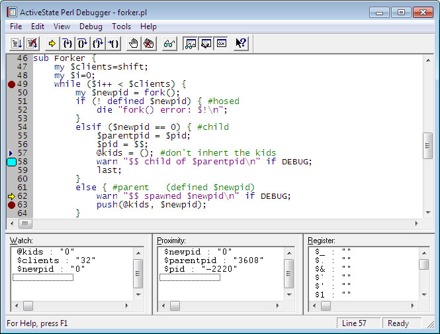Click code line 50 with fork() call
440x334 pixels.
tap(128, 93)
